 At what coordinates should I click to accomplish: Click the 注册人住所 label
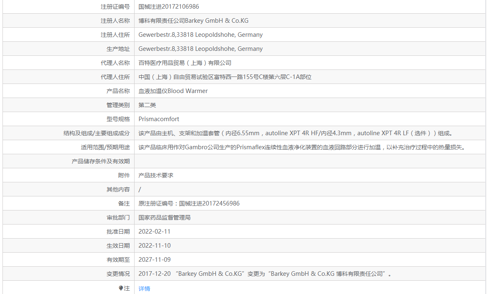(115, 35)
